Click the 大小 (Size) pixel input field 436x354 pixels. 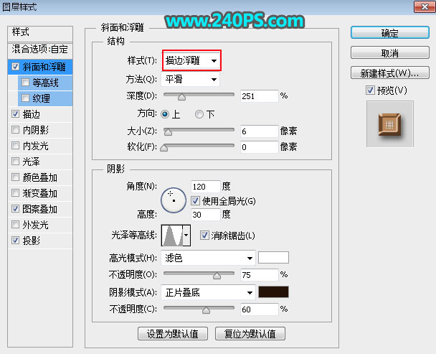tap(259, 131)
